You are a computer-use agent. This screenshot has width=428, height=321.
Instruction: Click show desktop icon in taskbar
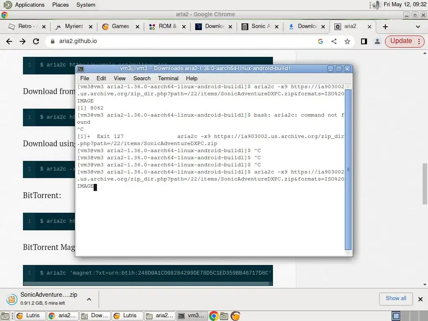point(5,316)
